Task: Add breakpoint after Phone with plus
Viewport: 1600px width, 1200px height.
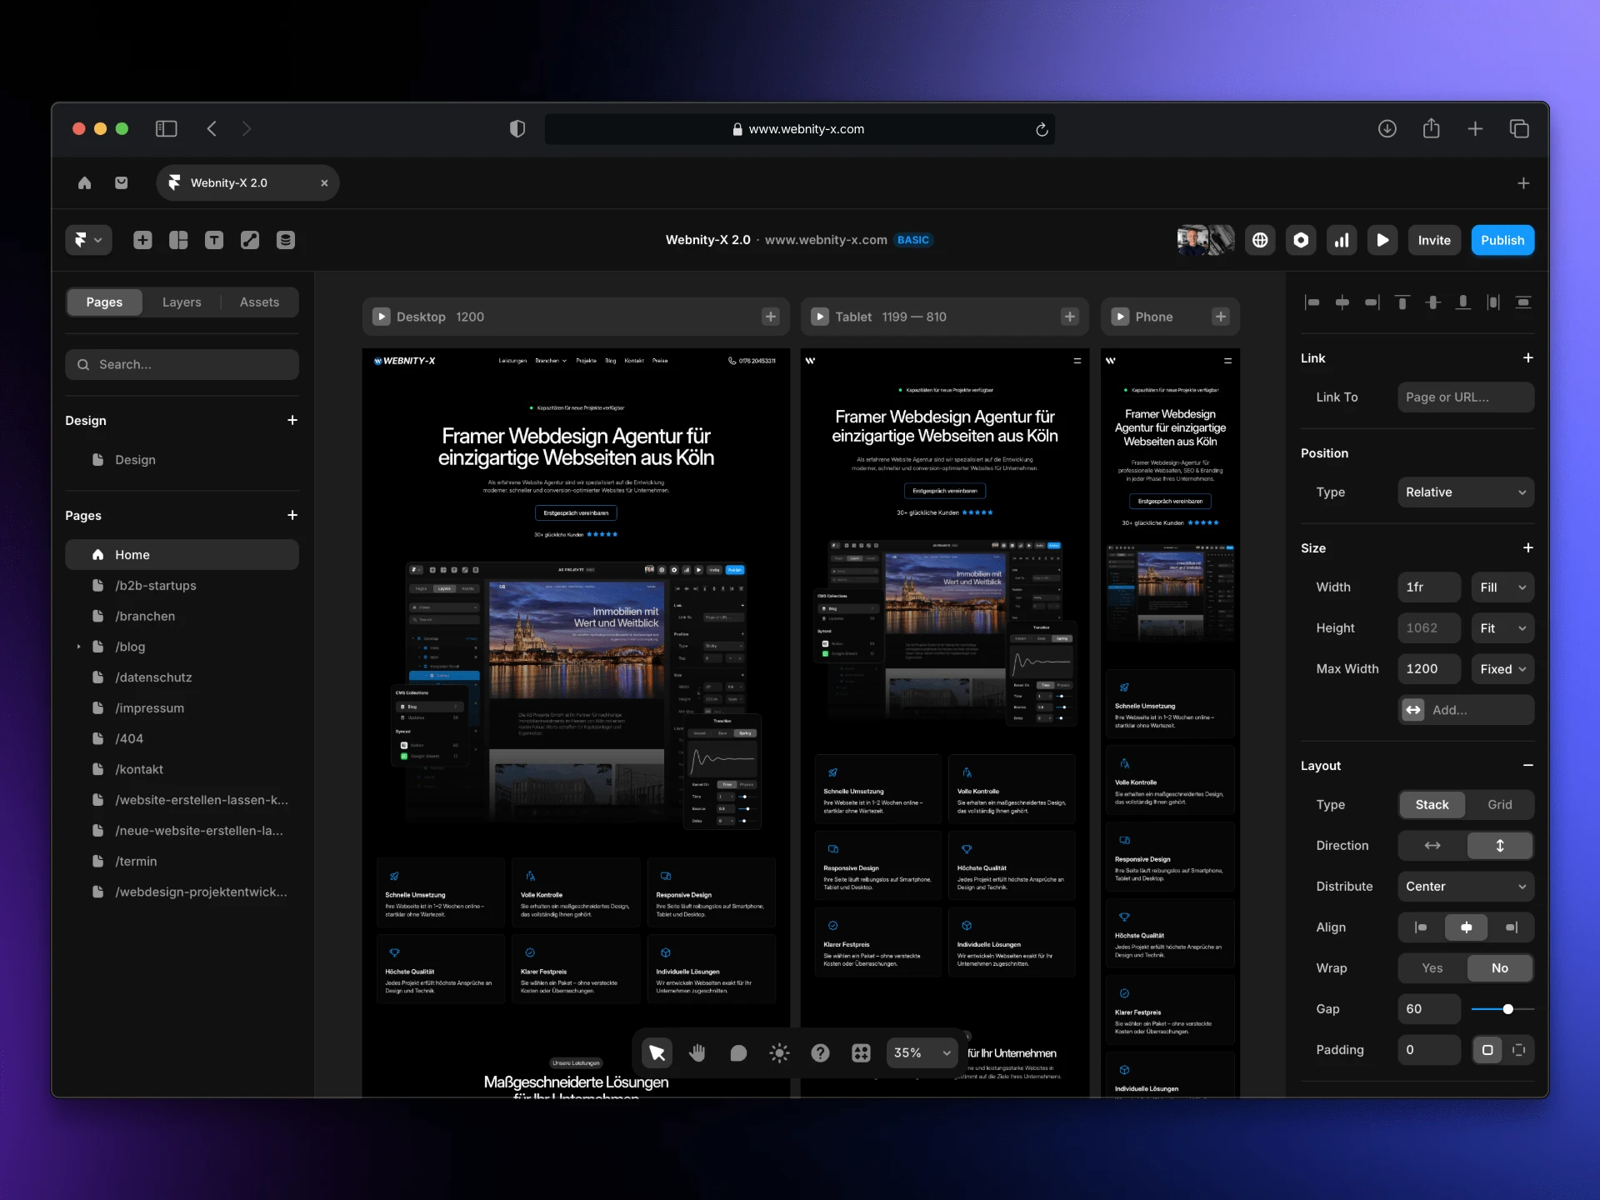Action: (1221, 317)
